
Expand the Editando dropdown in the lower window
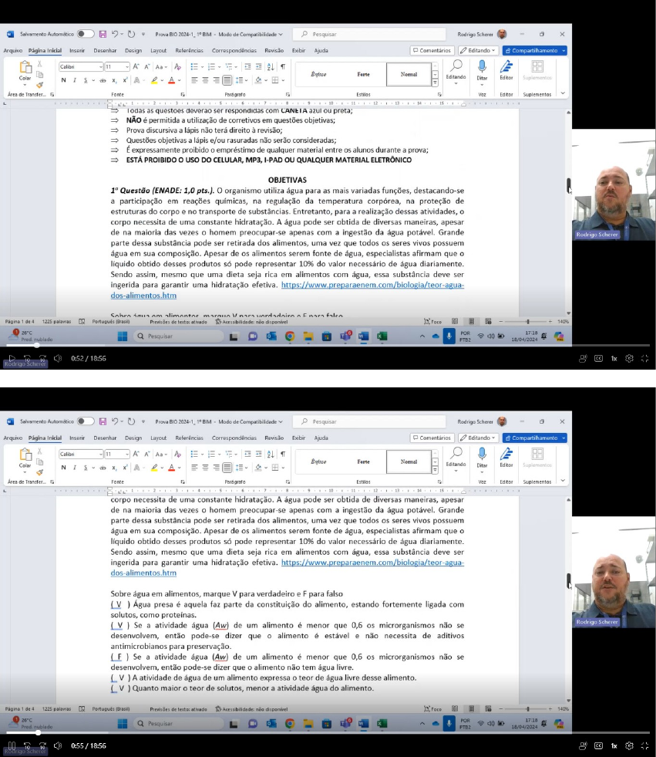click(x=478, y=438)
